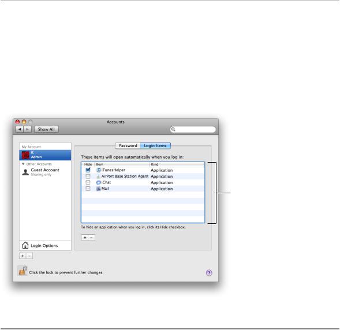Click the iTunesHelper app icon
The width and height of the screenshot is (340, 330).
(x=99, y=170)
